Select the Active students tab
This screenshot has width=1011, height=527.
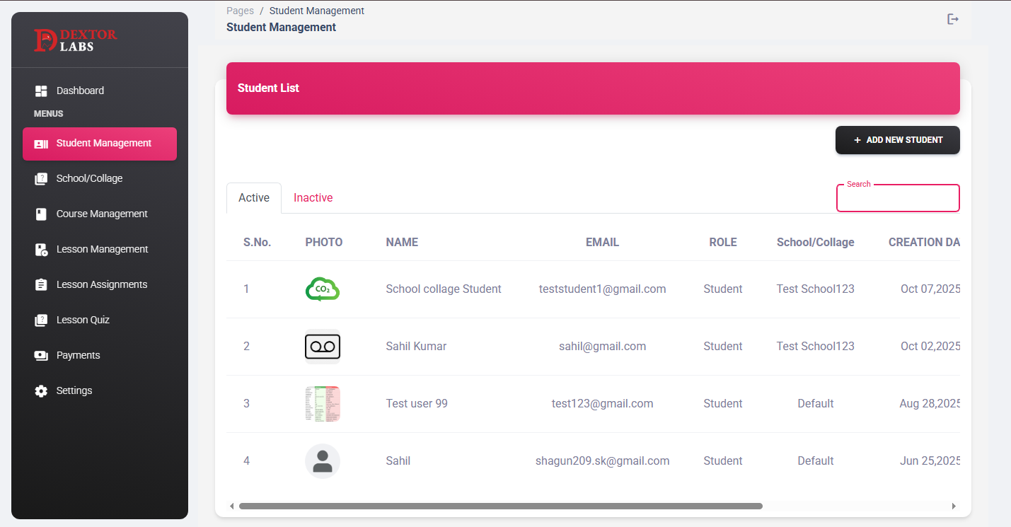[x=253, y=197]
